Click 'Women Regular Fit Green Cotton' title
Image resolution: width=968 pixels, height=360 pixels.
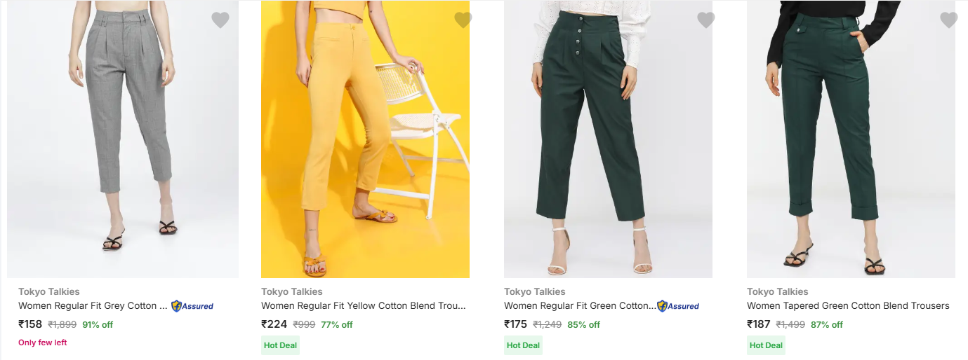coord(579,306)
